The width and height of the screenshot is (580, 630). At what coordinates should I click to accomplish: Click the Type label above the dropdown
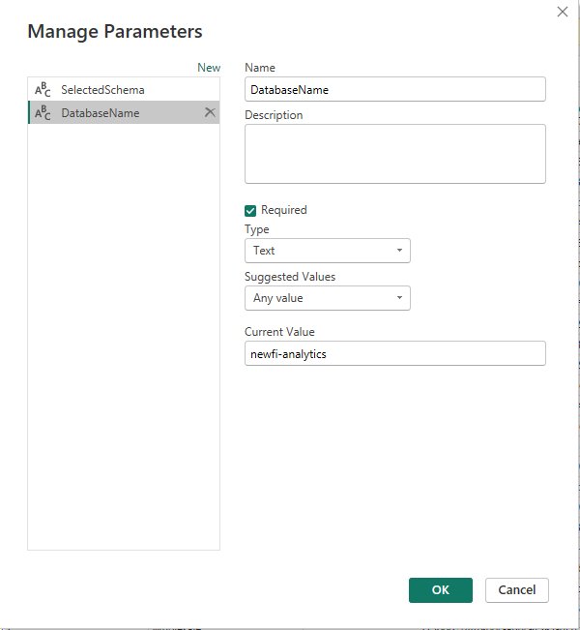point(257,229)
